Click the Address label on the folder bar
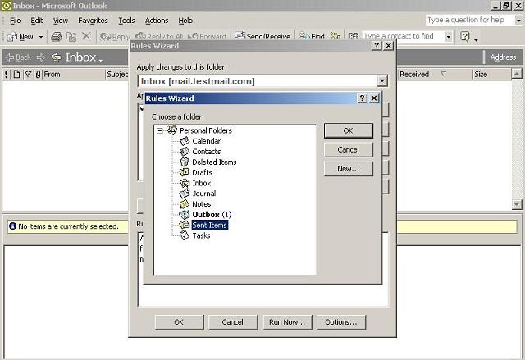The height and width of the screenshot is (360, 525). pos(503,57)
